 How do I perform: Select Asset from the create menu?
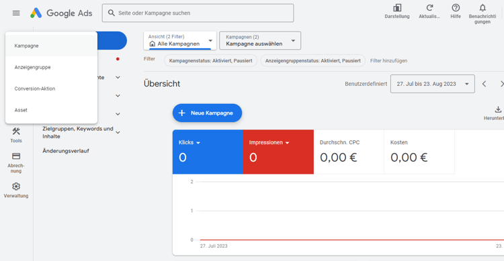52,110
